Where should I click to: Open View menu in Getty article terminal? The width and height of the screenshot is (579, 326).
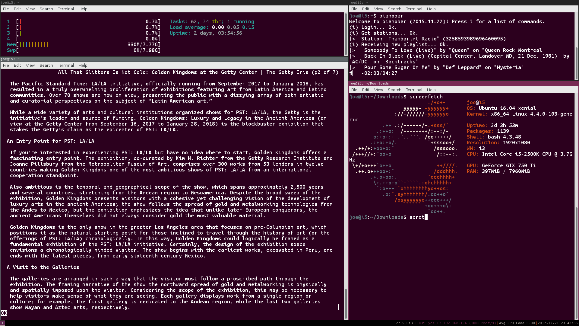pos(30,65)
